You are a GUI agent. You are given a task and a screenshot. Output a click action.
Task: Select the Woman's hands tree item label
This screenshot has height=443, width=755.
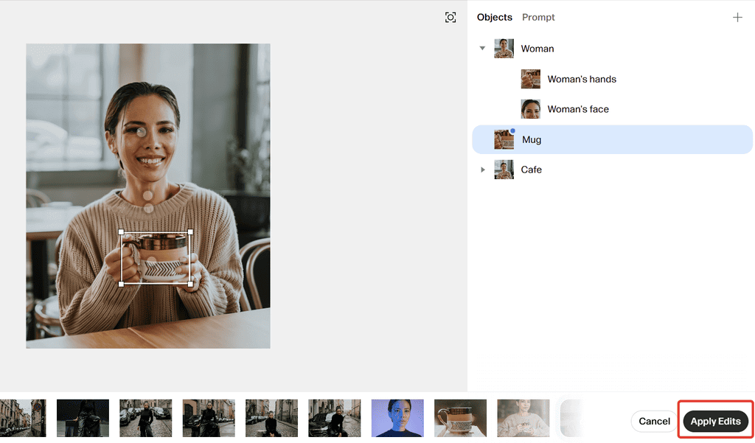(582, 79)
